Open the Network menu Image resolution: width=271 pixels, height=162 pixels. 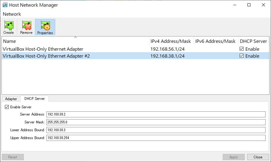point(12,14)
